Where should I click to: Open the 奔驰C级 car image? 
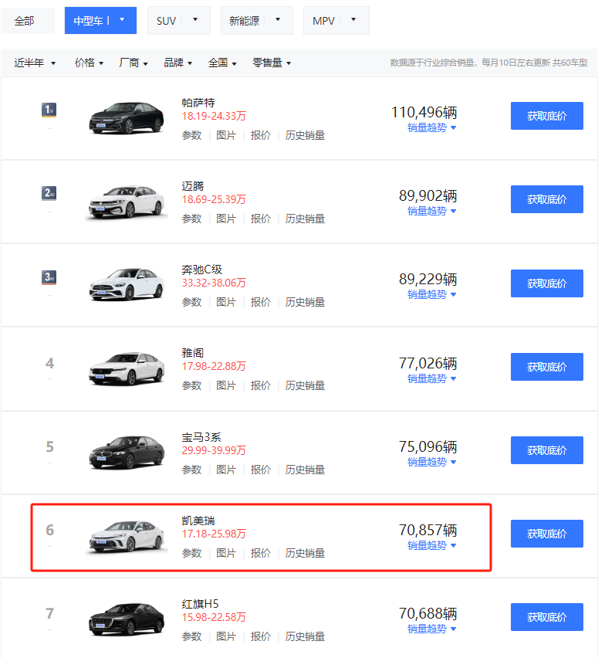[127, 284]
